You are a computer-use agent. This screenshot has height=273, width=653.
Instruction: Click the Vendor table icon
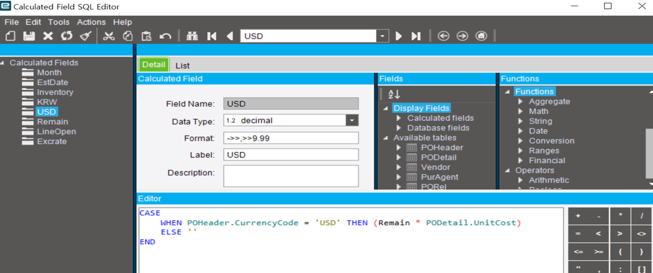tap(412, 167)
